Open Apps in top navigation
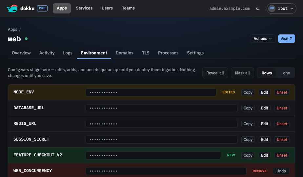303x177 pixels. tap(62, 8)
